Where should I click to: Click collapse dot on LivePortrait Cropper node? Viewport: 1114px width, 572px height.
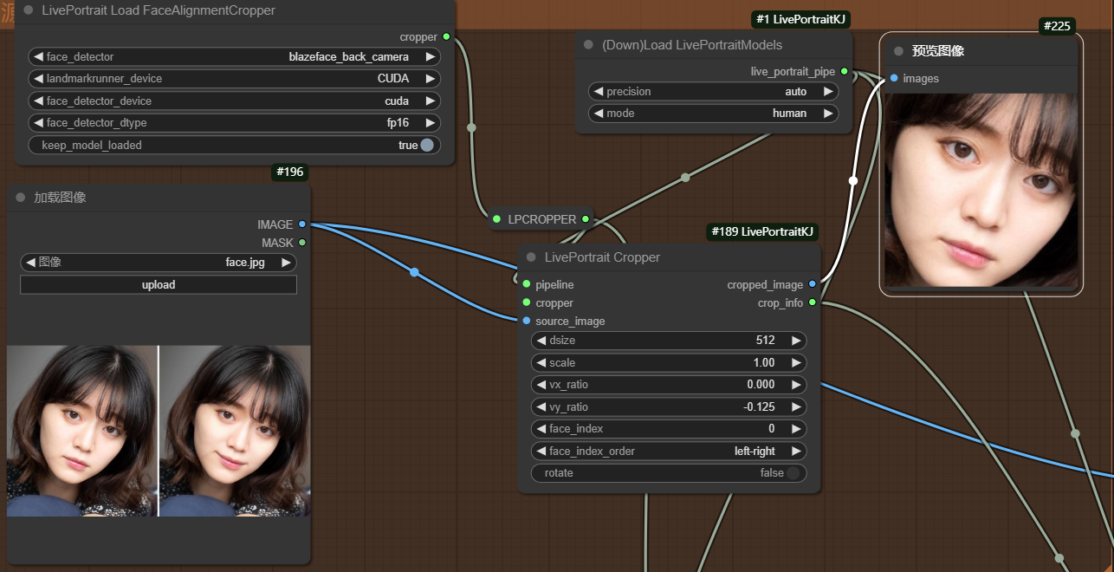[531, 257]
